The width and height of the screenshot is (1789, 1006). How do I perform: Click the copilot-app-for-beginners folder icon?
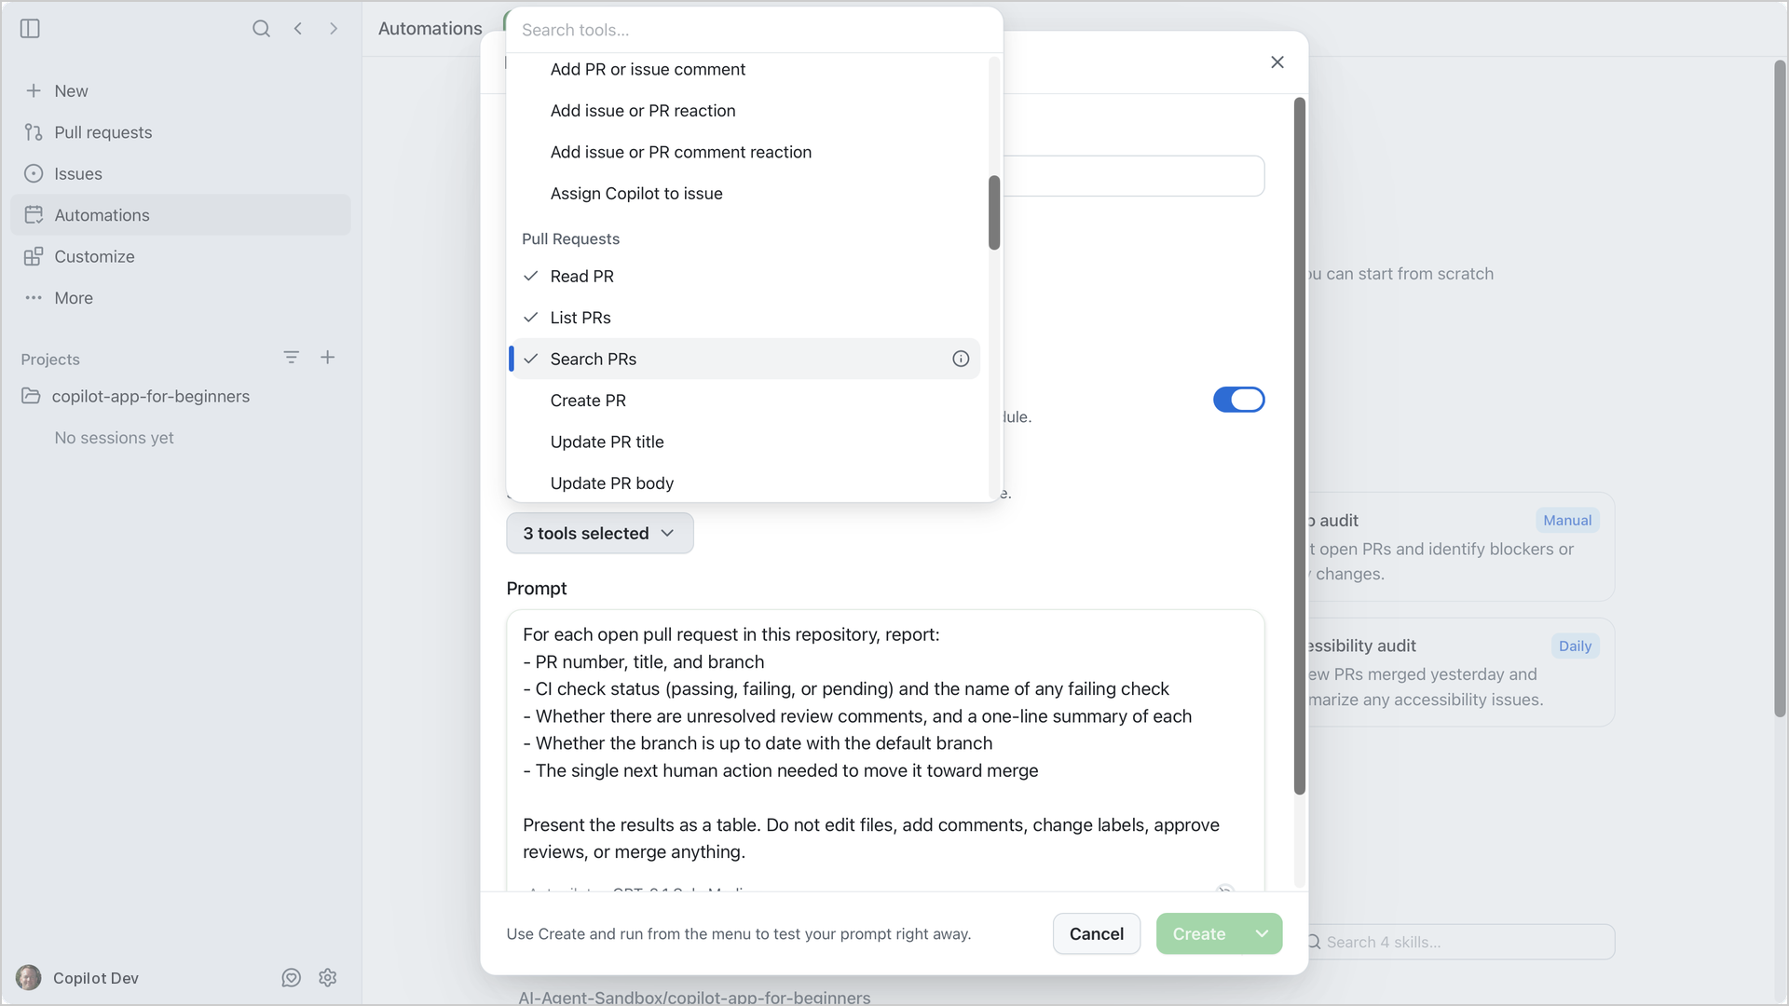pos(31,396)
